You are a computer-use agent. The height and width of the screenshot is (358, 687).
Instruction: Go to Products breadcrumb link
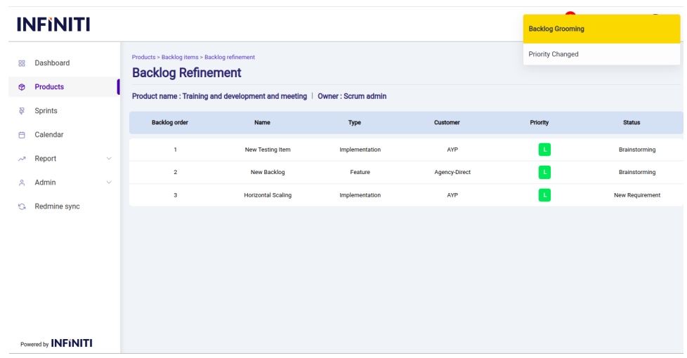click(x=143, y=57)
